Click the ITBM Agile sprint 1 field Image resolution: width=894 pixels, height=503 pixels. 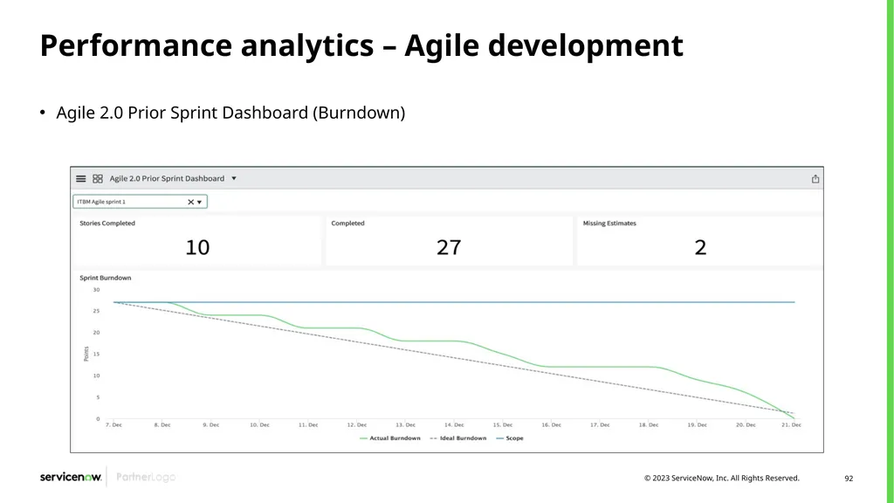(140, 202)
